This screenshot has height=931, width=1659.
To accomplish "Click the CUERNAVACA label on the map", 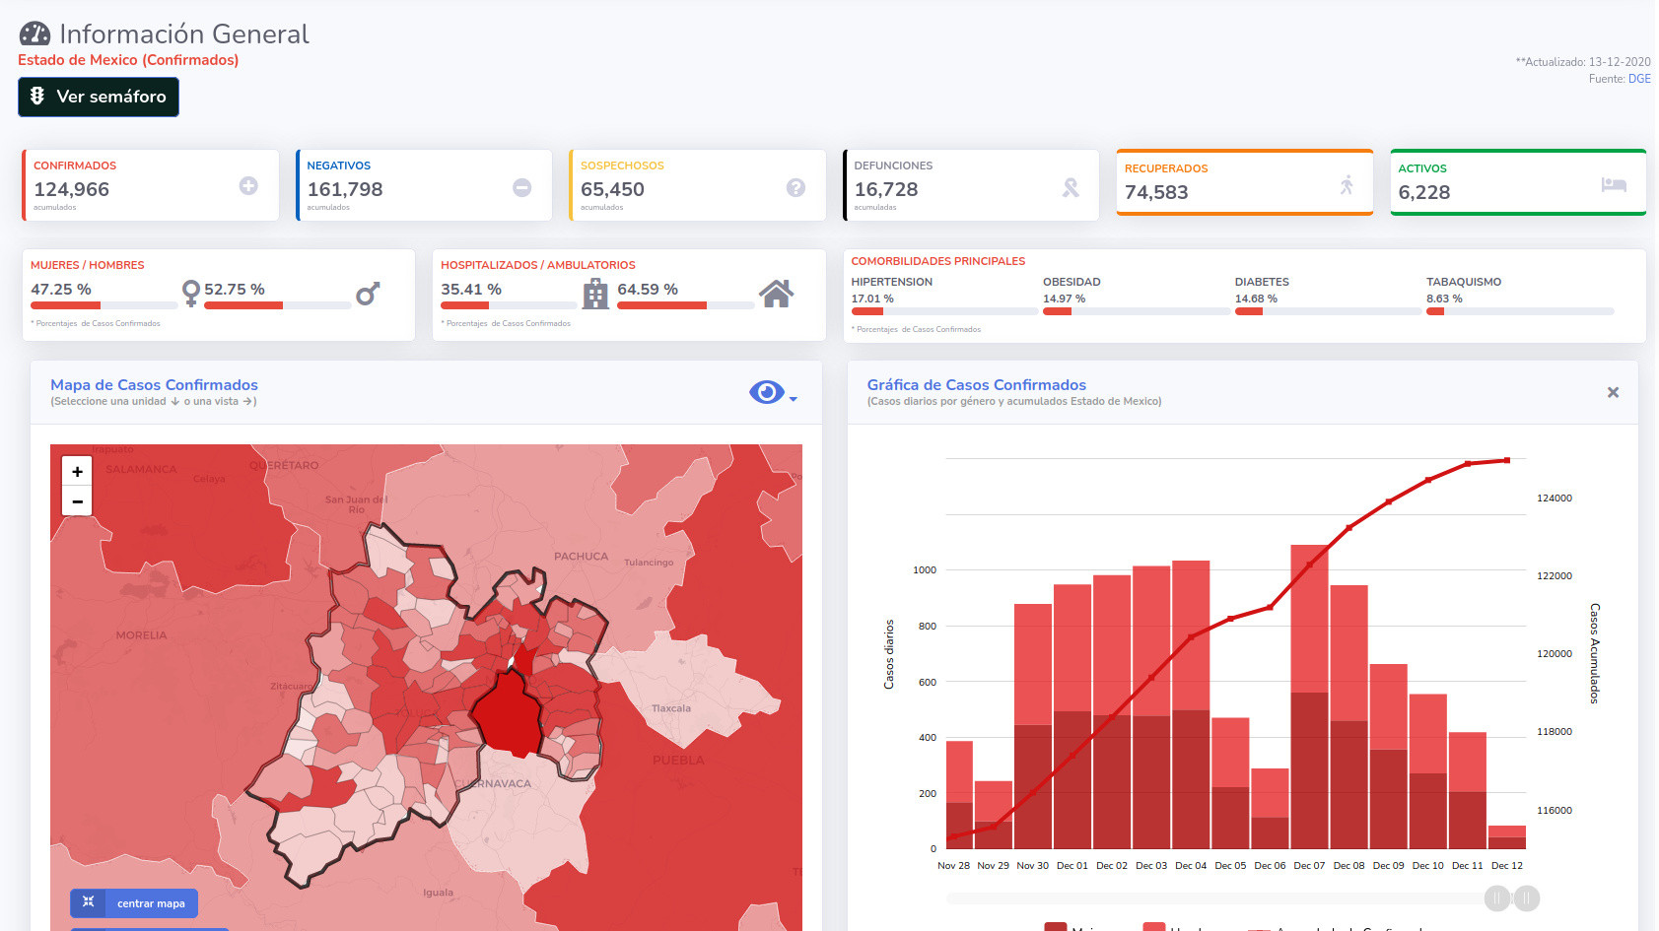I will tap(493, 784).
